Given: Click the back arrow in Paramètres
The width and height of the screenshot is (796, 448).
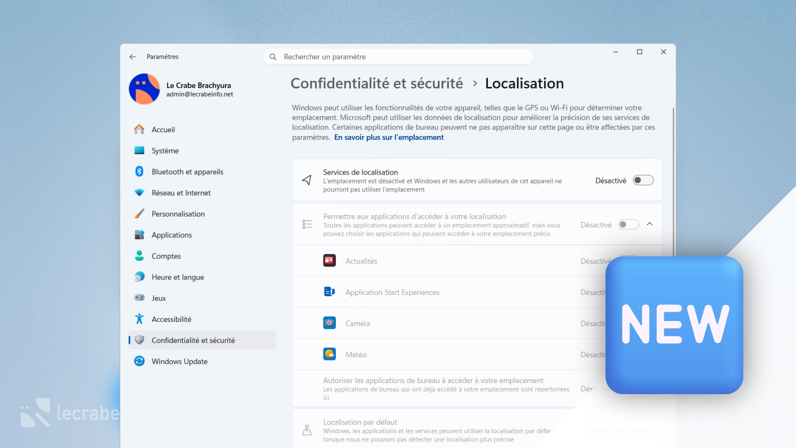Looking at the screenshot, I should (x=133, y=57).
